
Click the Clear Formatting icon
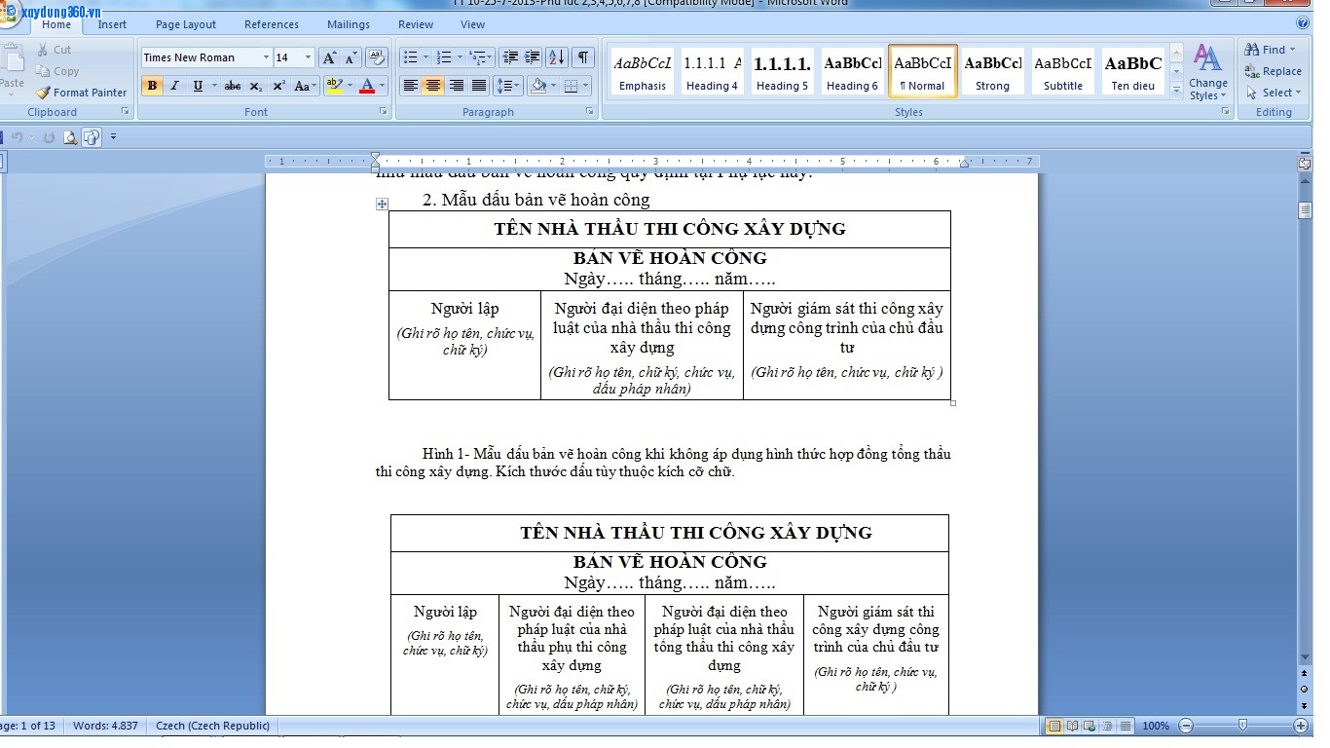pyautogui.click(x=378, y=57)
